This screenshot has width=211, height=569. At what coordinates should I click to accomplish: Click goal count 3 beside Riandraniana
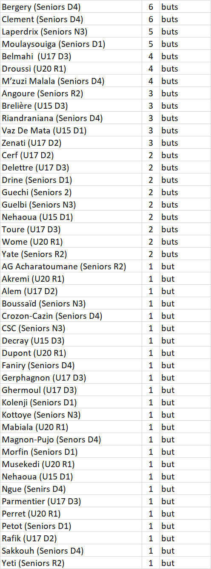tap(151, 118)
